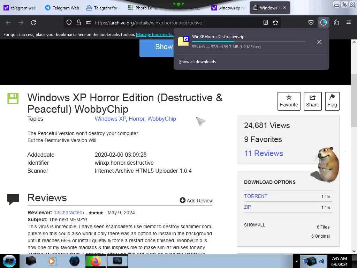Click the page vertical scrollbar thumb
The height and width of the screenshot is (268, 357).
pyautogui.click(x=354, y=100)
